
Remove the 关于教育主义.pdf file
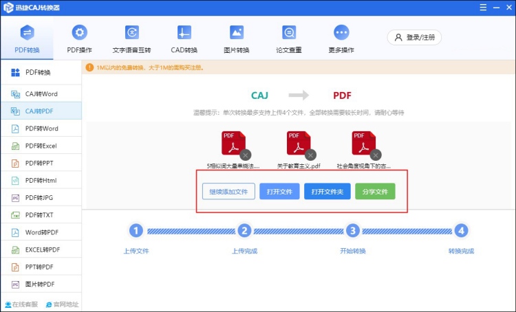pos(310,155)
